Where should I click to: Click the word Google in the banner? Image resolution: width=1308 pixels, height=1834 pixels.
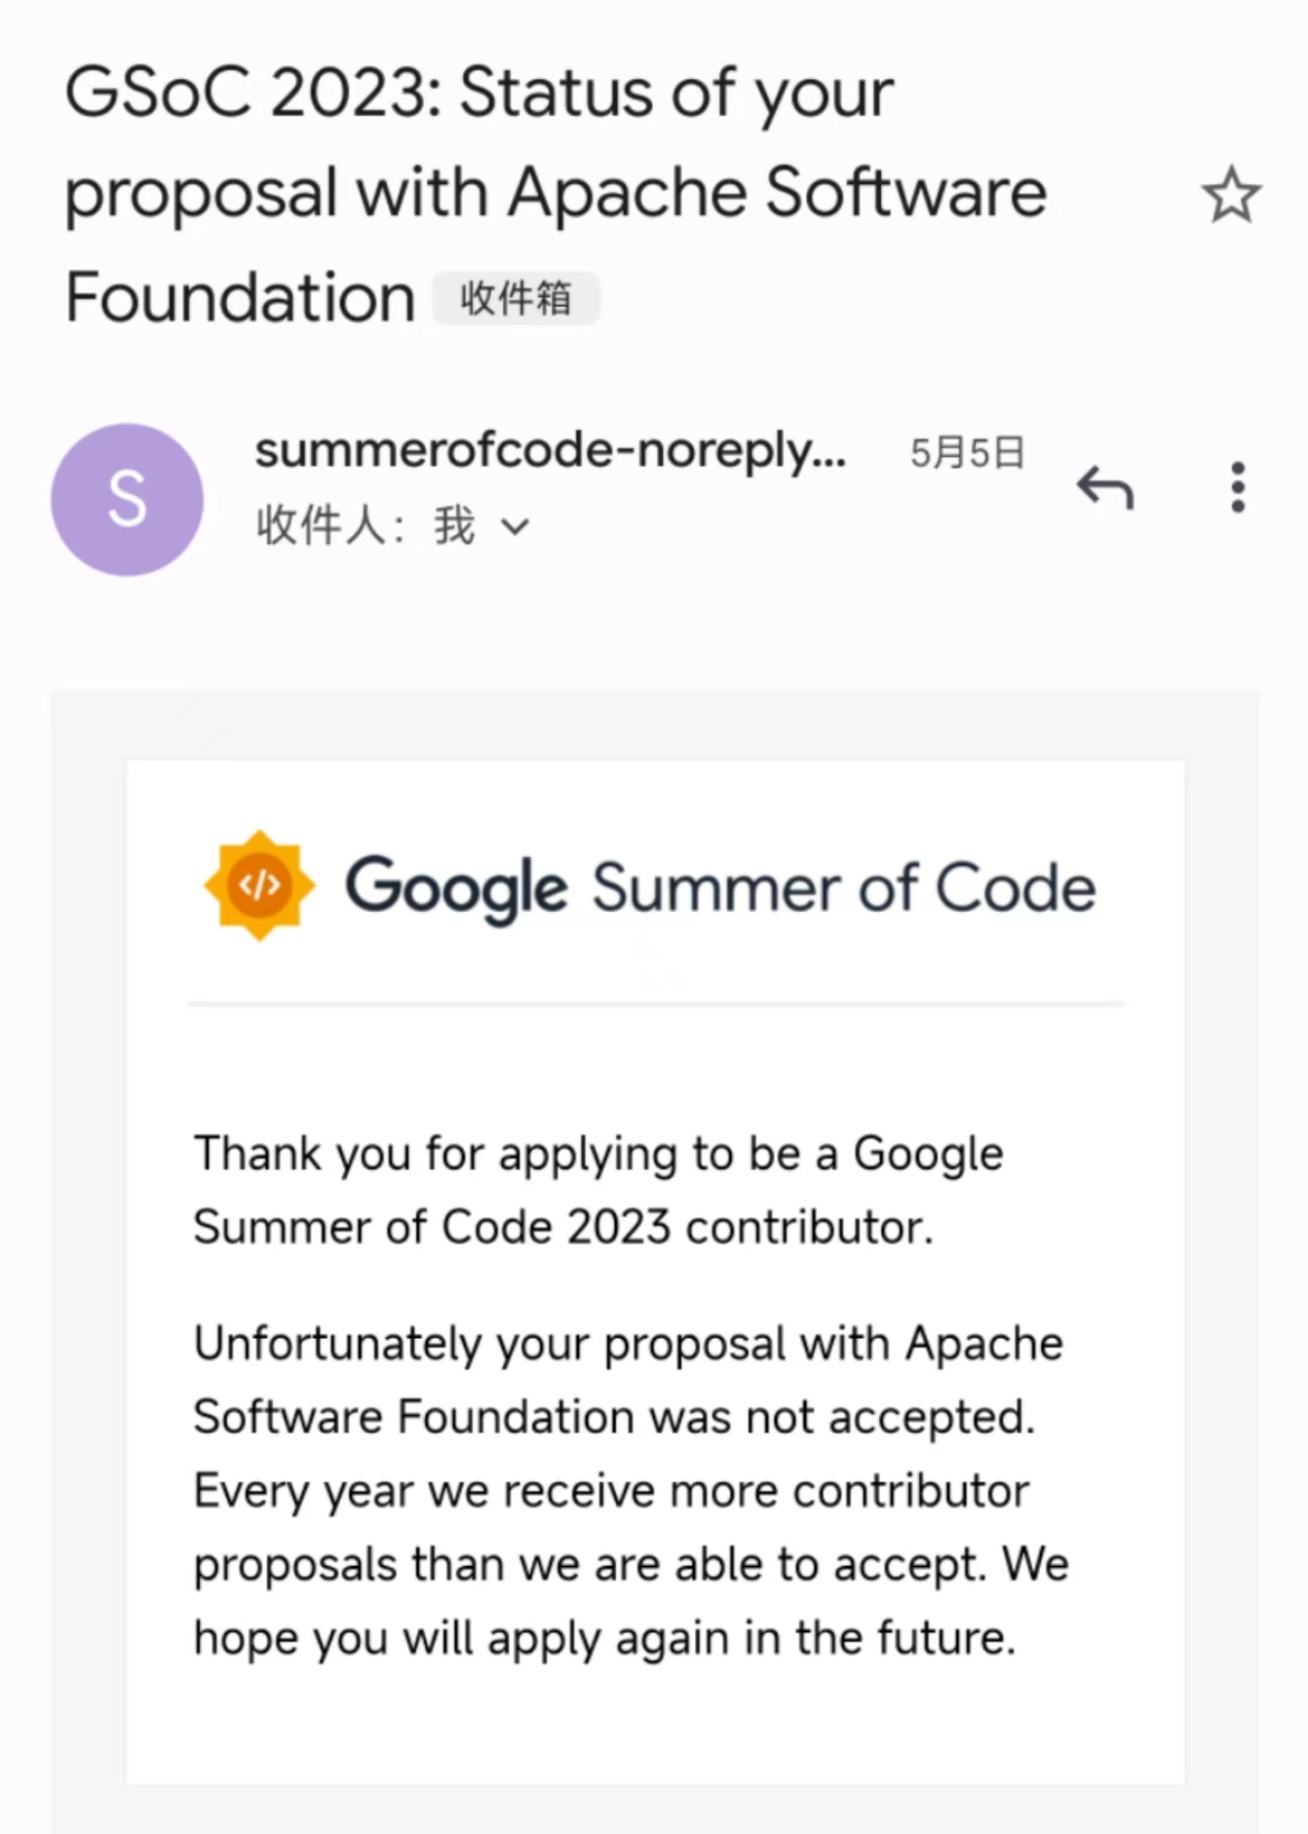456,888
